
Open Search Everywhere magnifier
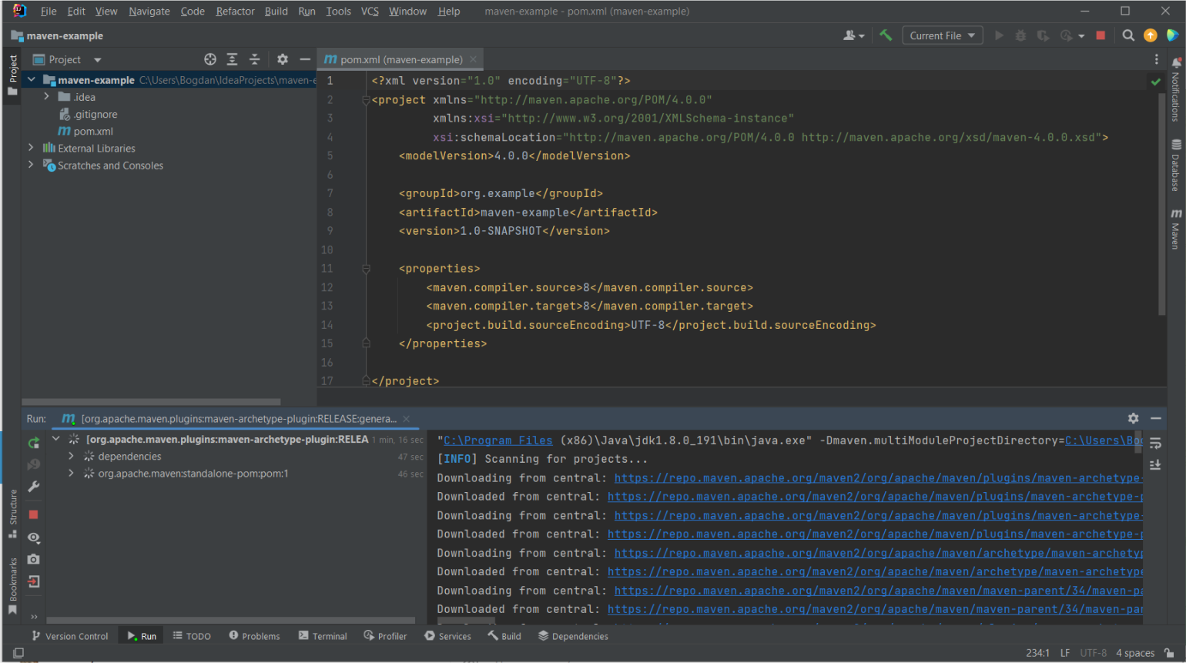(1128, 35)
